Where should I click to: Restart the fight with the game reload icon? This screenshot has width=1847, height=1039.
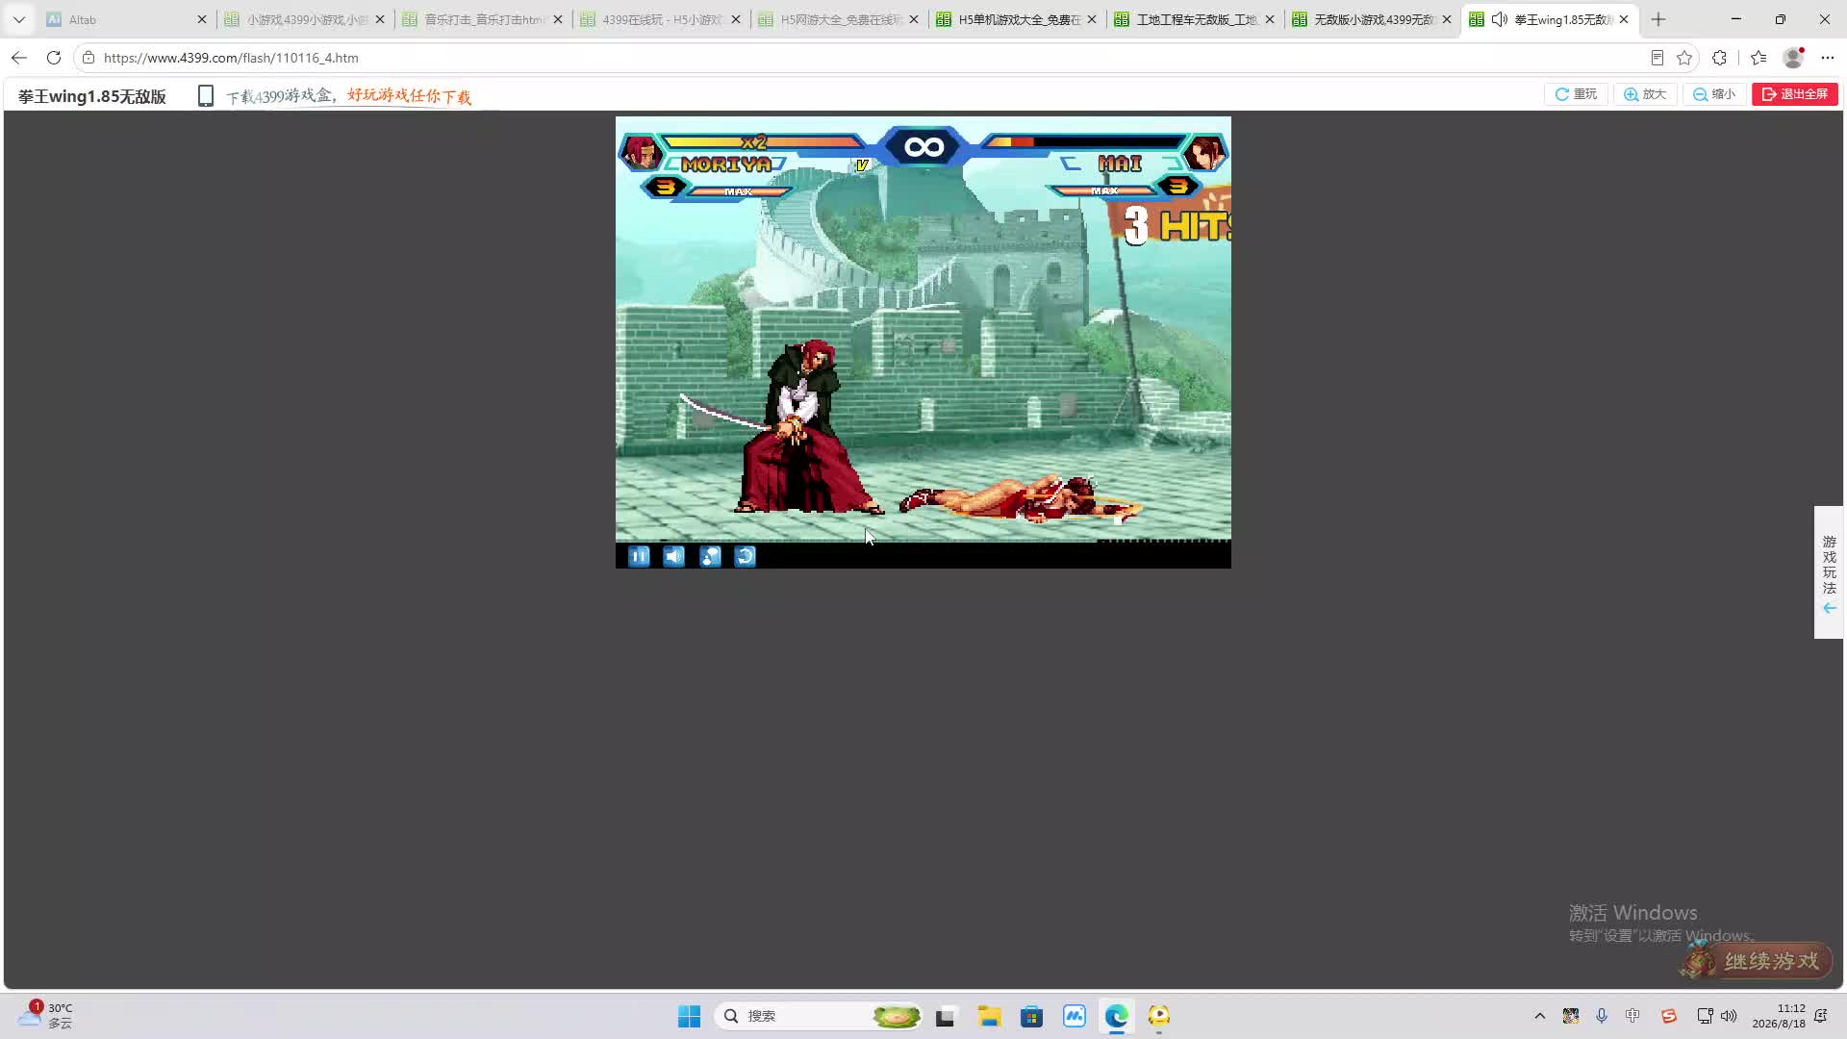point(746,556)
